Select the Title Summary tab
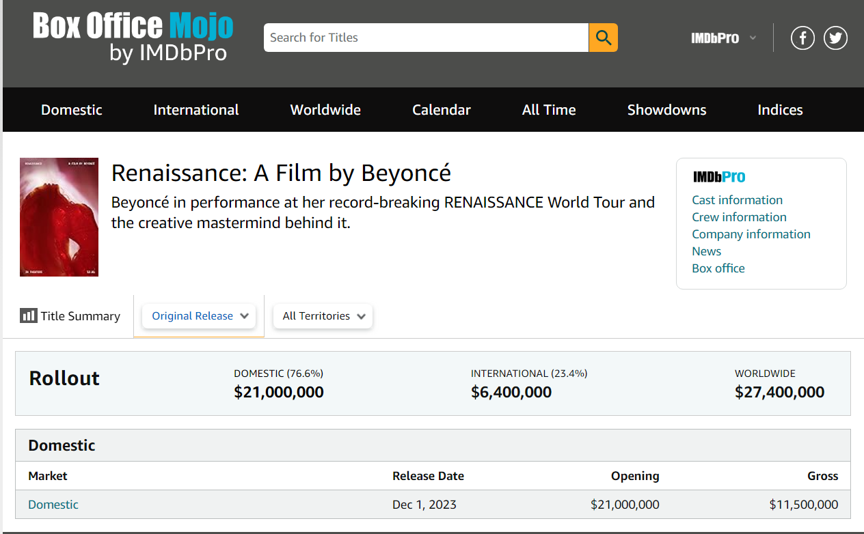Viewport: 864px width, 534px height. click(x=70, y=316)
